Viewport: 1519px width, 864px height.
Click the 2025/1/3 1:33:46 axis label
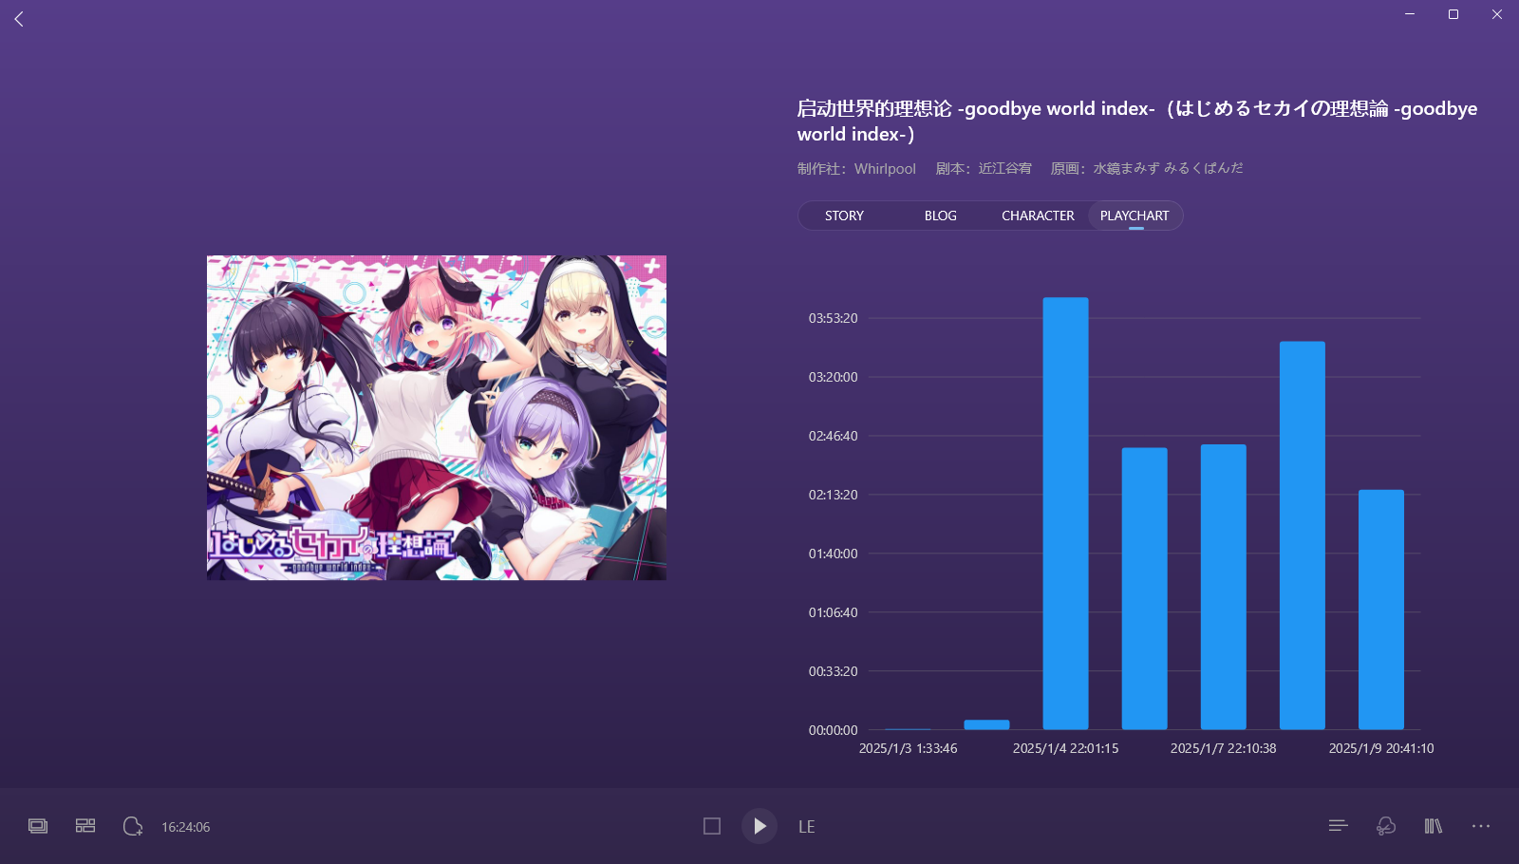point(908,748)
